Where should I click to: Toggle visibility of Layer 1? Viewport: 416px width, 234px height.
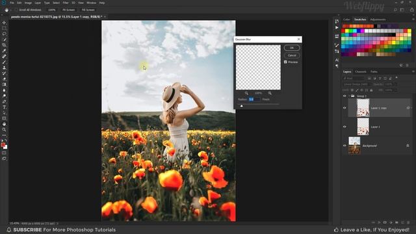coord(344,127)
